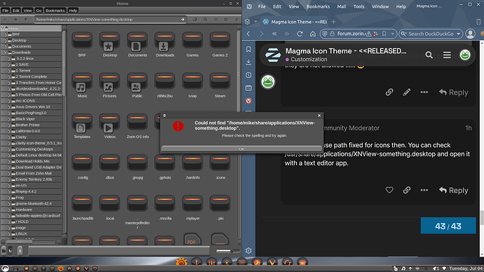
Task: Open the History side panel
Action: (248, 75)
